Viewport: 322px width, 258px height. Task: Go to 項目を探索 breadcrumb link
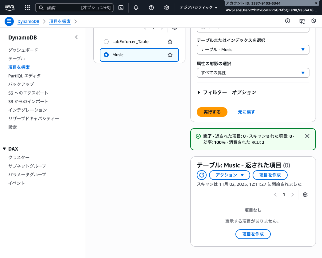click(60, 21)
